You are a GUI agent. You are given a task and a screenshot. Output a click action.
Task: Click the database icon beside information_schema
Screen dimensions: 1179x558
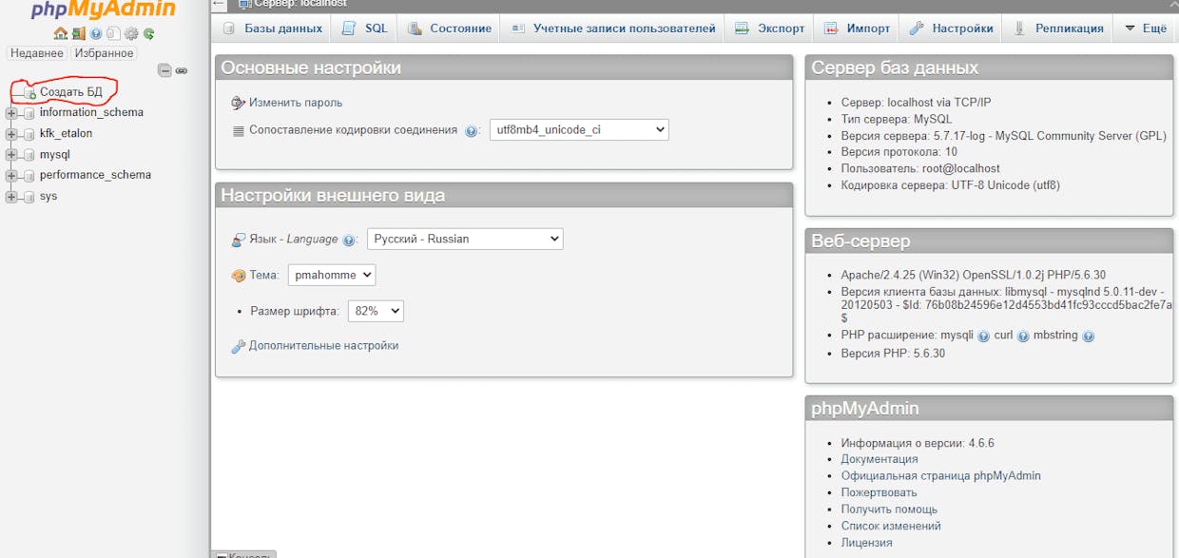coord(29,113)
